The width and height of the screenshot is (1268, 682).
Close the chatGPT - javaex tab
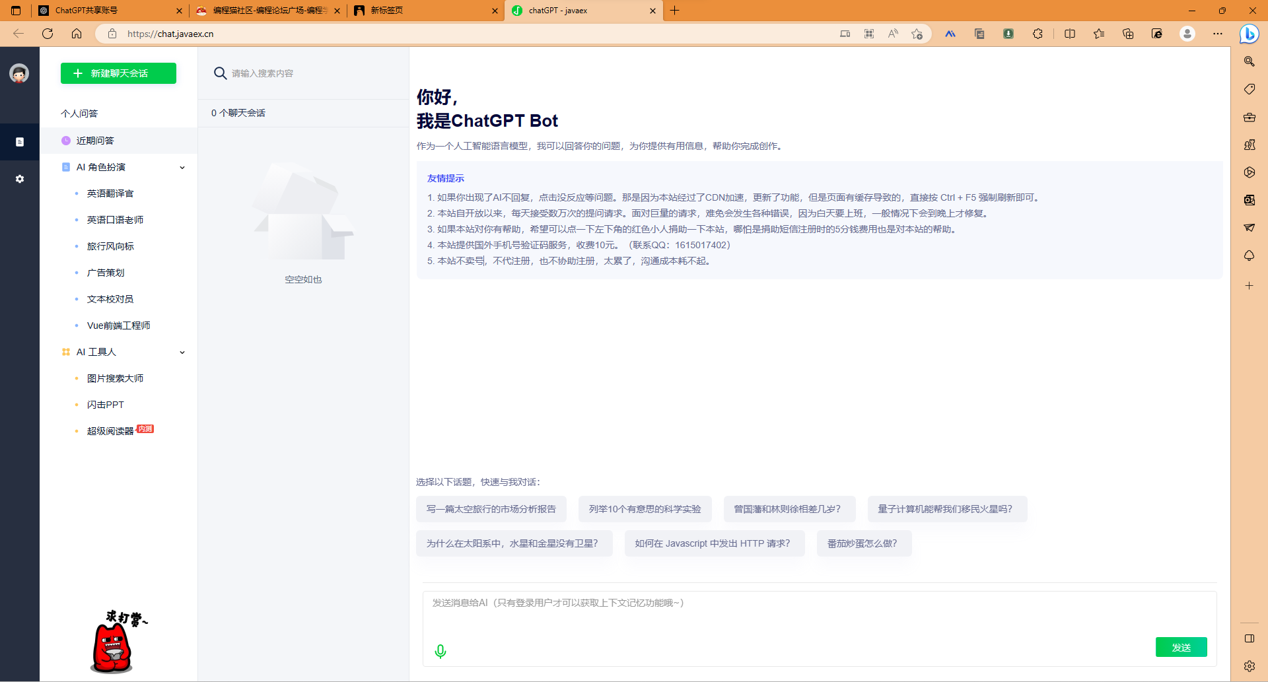(x=652, y=11)
